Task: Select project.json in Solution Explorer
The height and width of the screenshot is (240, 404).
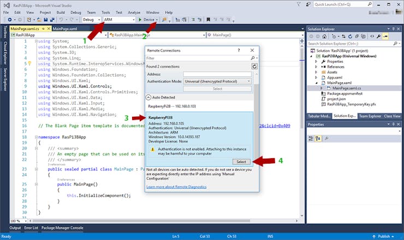Action: click(x=336, y=99)
